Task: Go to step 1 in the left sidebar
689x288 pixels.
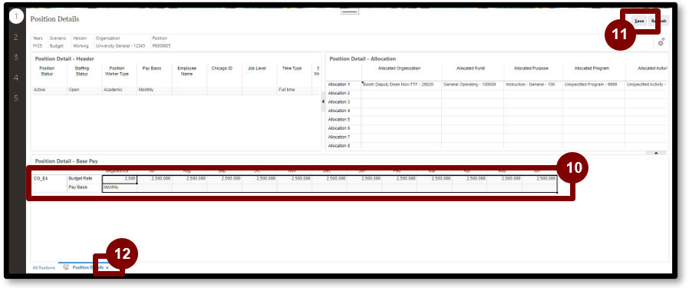Action: [16, 17]
